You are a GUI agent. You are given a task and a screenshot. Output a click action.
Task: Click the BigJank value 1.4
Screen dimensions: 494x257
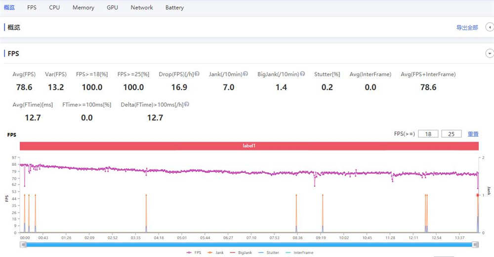281,87
